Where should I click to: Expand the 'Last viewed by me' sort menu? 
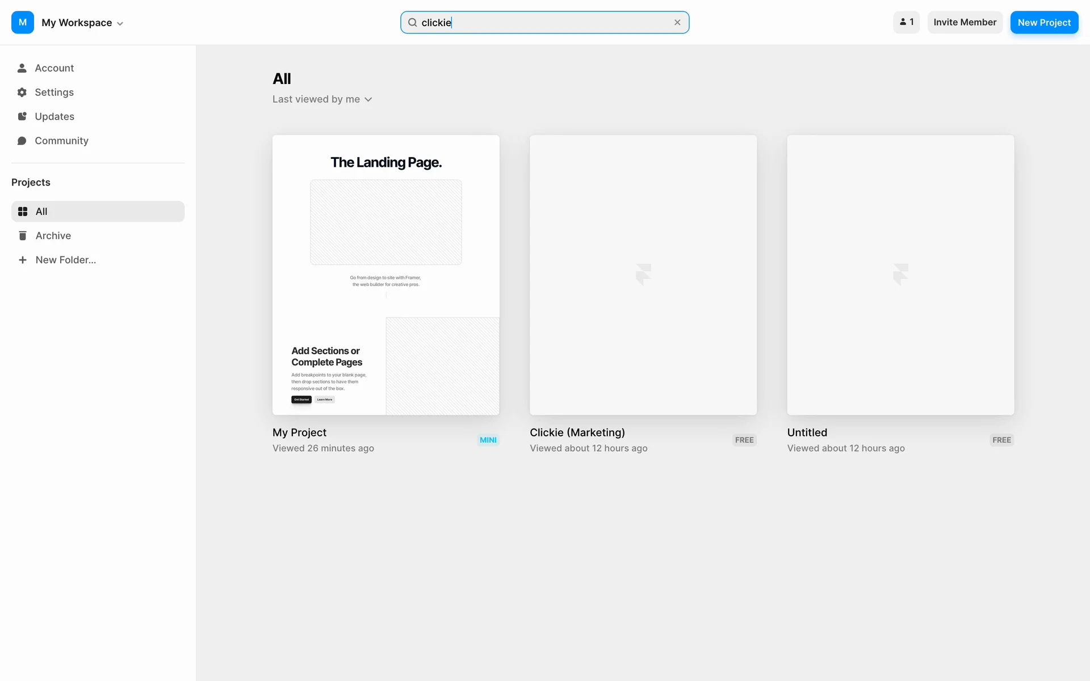[x=322, y=99]
